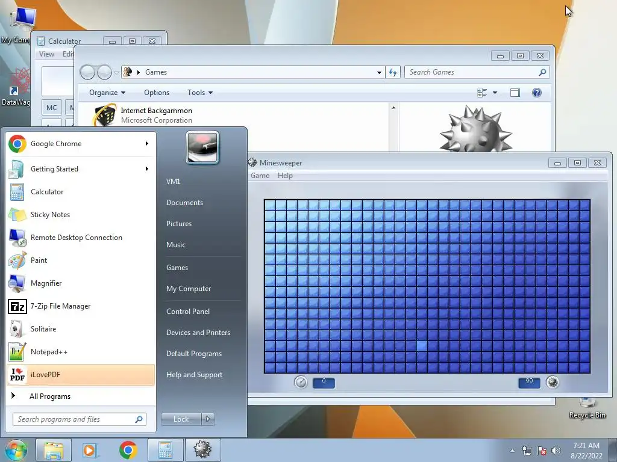617x462 pixels.
Task: Open Chrome from the taskbar
Action: tap(128, 450)
